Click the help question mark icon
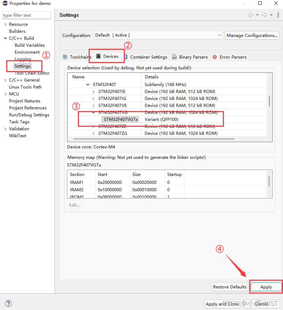283x310 pixels. point(8,303)
